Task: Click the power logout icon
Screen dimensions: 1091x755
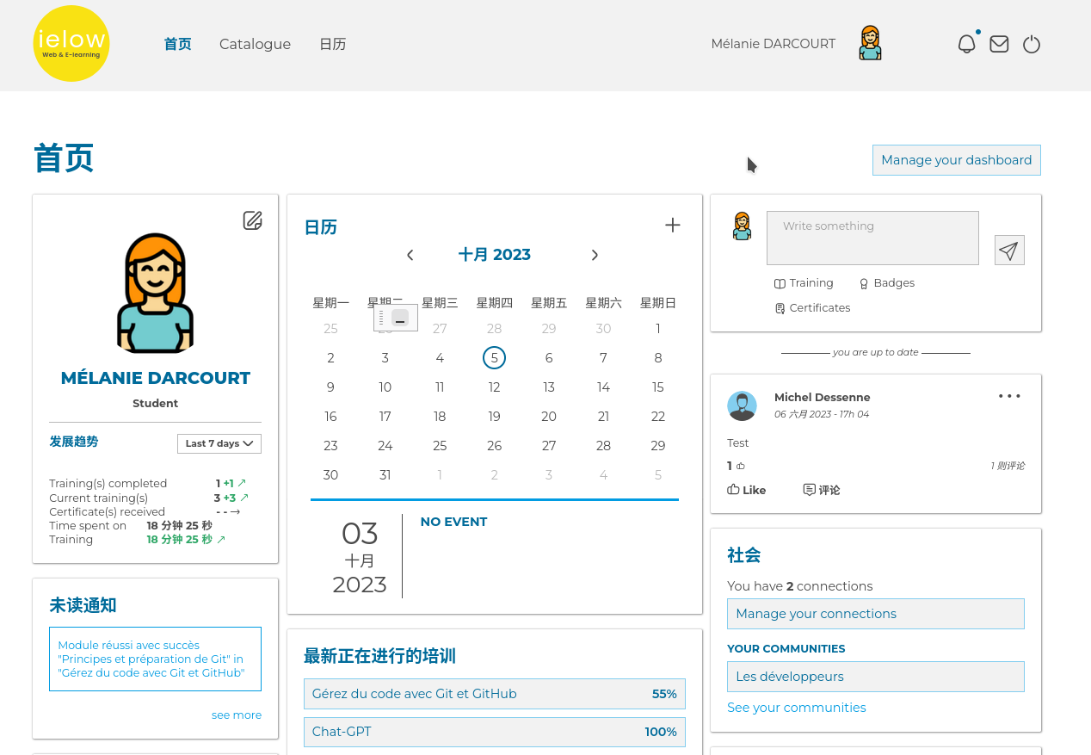Action: point(1032,44)
